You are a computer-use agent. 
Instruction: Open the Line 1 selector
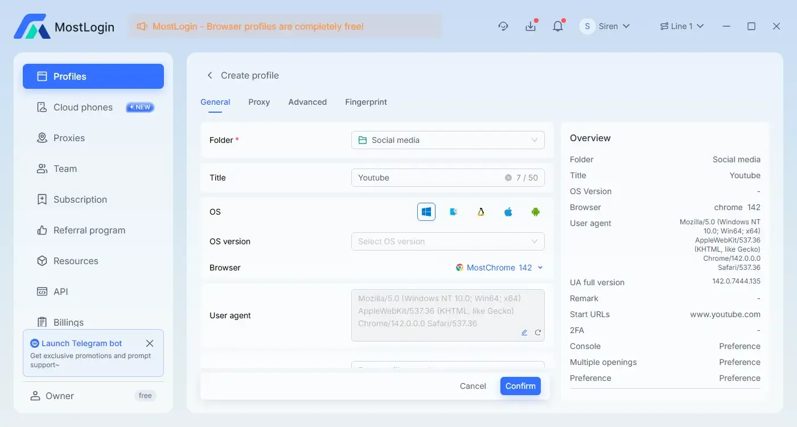(x=681, y=26)
